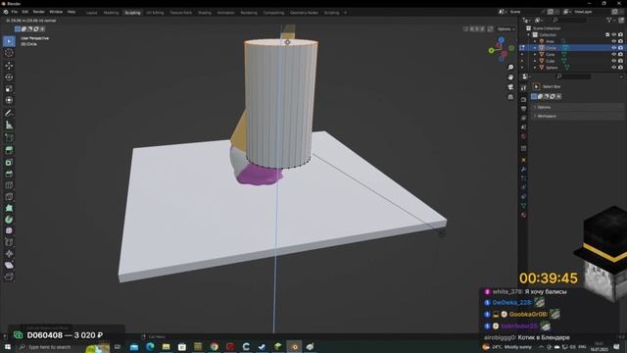The width and height of the screenshot is (627, 353).
Task: Select the Circle object row in outliner
Action: [572, 48]
